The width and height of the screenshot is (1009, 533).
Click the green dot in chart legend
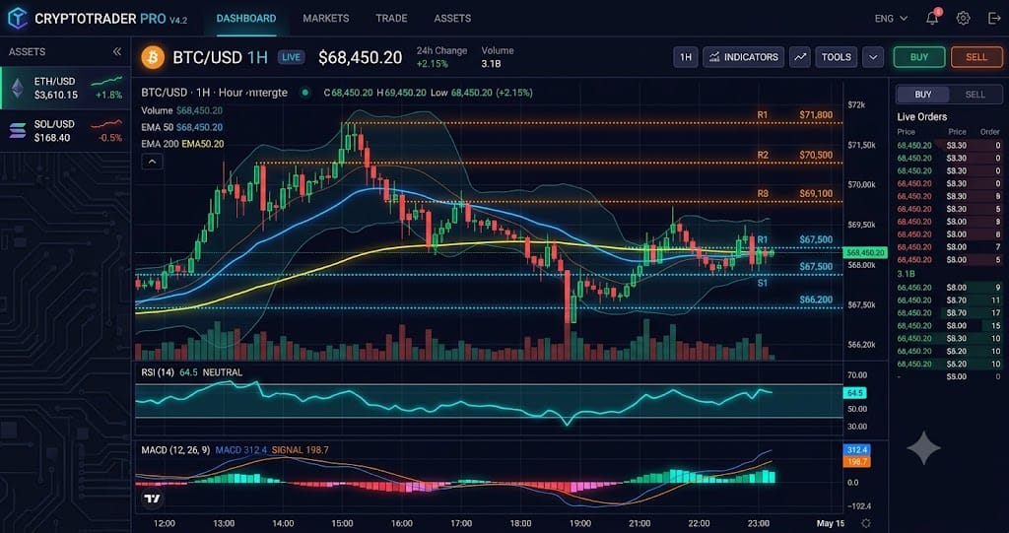pos(305,93)
